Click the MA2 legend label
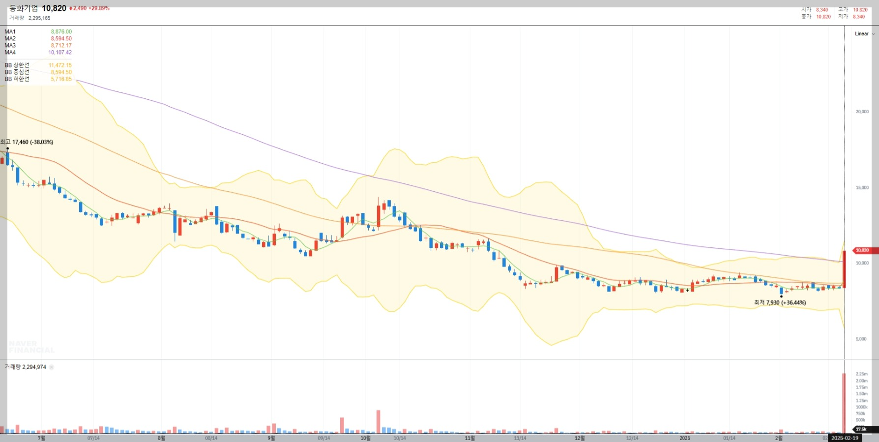Viewport: 879px width, 442px height. (x=10, y=39)
